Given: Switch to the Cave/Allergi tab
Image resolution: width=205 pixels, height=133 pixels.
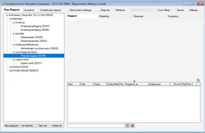Looking at the screenshot, I should (164, 10).
